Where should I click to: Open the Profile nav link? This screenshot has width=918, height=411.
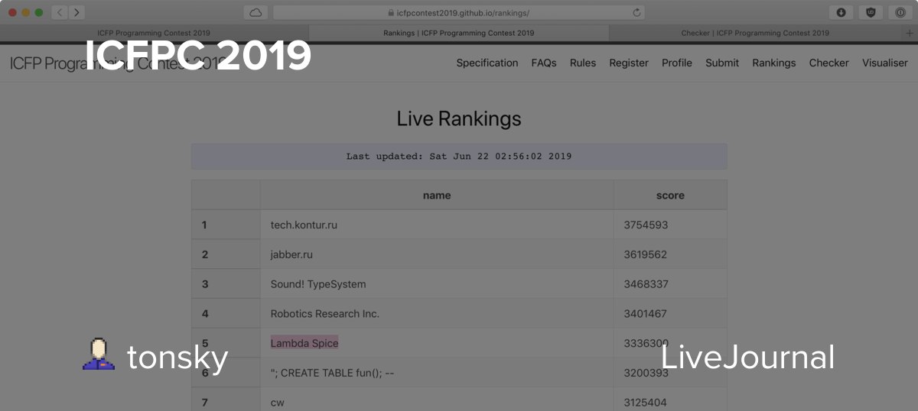click(x=677, y=63)
